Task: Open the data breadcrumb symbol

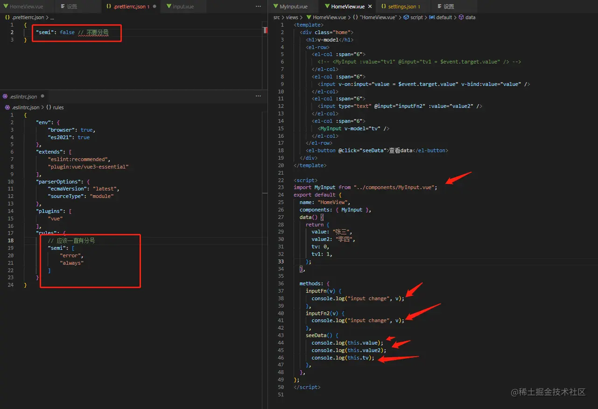Action: (x=467, y=17)
